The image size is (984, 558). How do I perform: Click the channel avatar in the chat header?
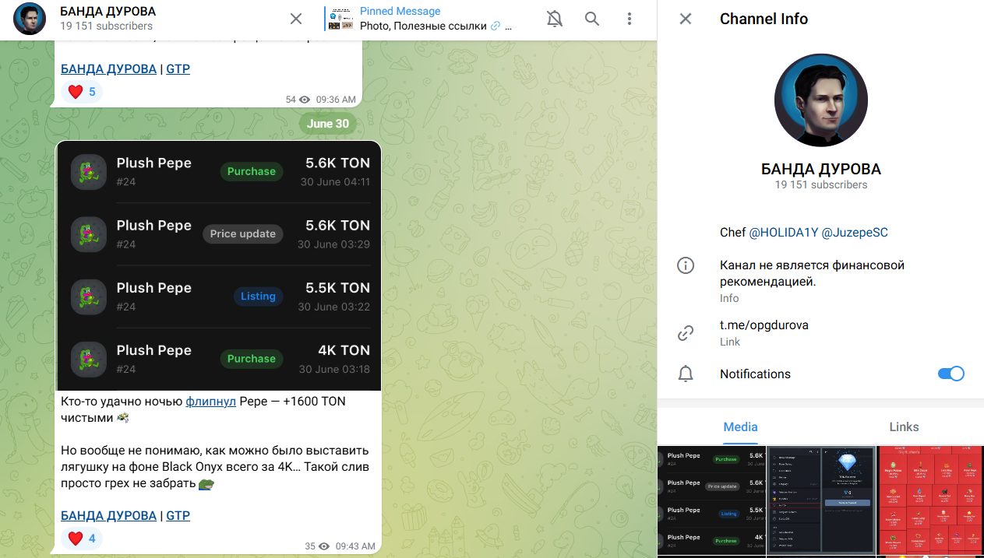[30, 19]
